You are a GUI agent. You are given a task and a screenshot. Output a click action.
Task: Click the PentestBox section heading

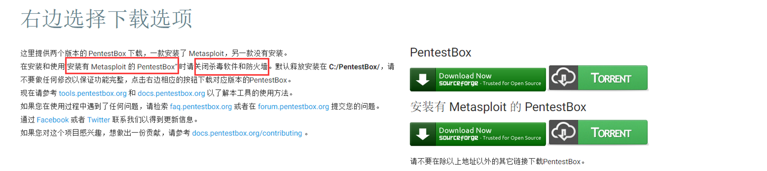(441, 52)
